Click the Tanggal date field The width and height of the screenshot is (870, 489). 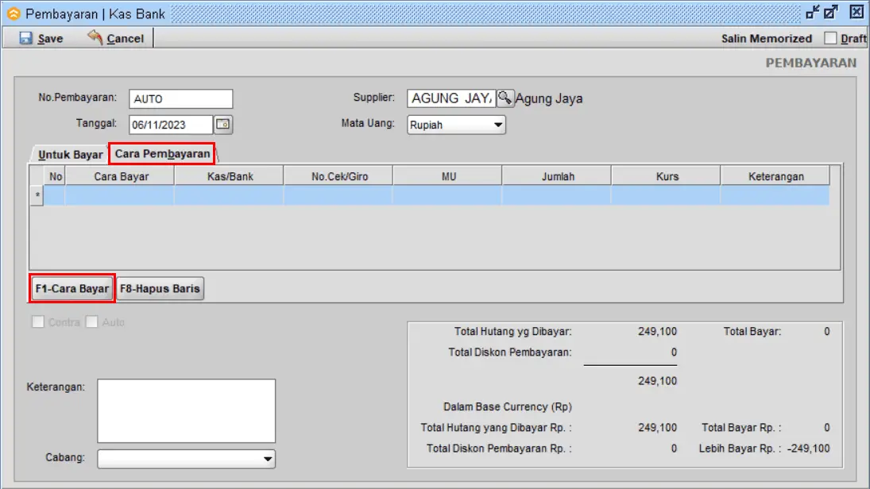pyautogui.click(x=171, y=125)
